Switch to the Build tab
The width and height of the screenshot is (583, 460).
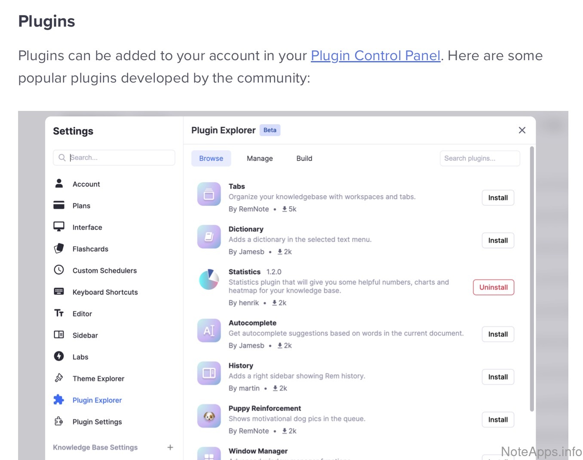click(304, 158)
